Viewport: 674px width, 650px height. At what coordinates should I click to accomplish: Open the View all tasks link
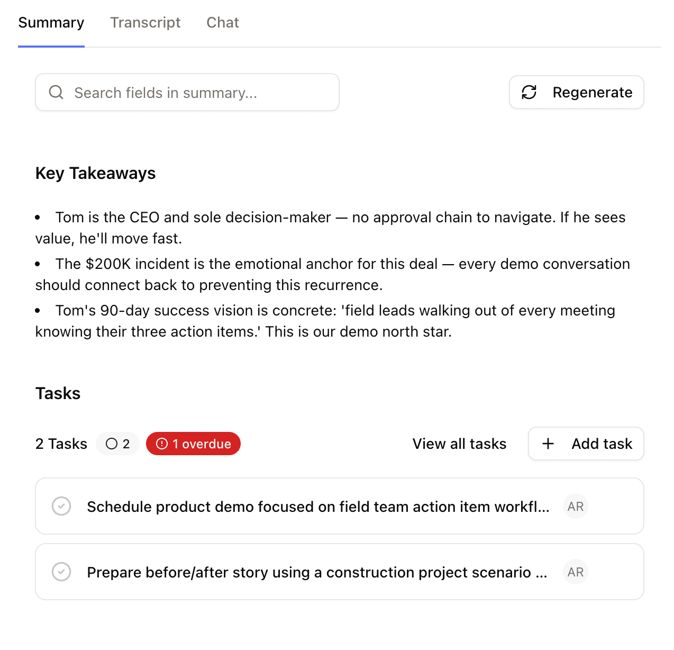coord(459,444)
